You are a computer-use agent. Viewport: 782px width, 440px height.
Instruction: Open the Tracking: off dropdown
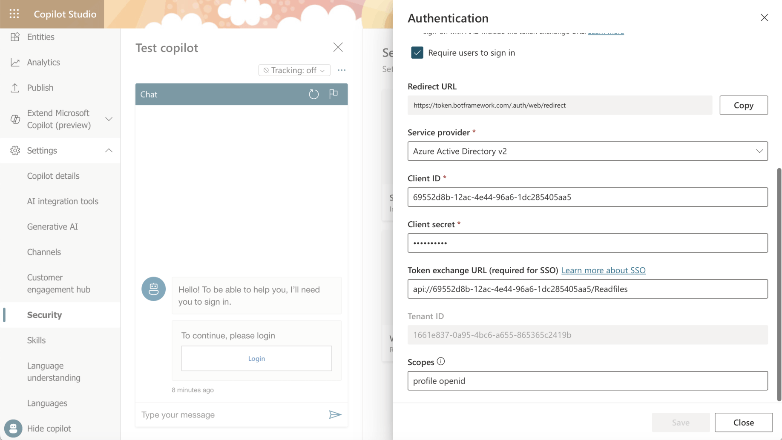(294, 70)
